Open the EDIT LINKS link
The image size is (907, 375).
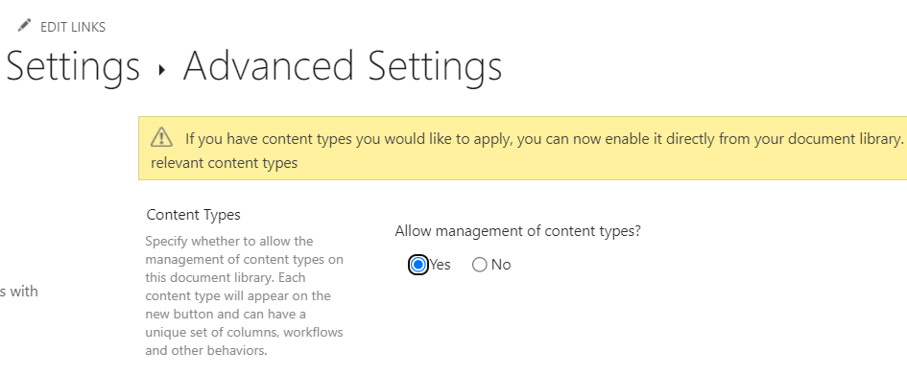click(x=73, y=27)
